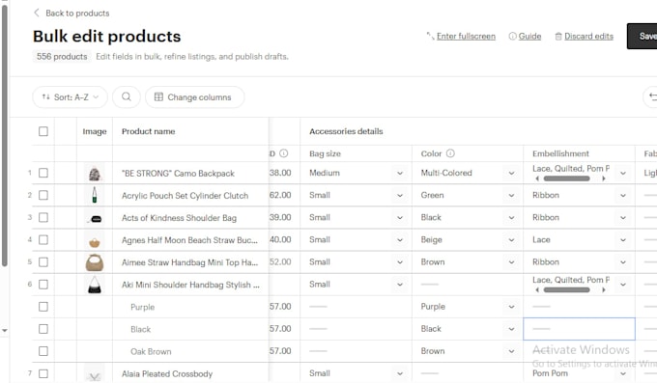Click the Save button
Screen dimensions: 657x383
click(643, 36)
